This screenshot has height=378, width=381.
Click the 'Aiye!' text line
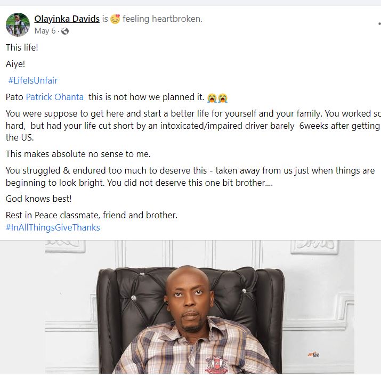15,64
